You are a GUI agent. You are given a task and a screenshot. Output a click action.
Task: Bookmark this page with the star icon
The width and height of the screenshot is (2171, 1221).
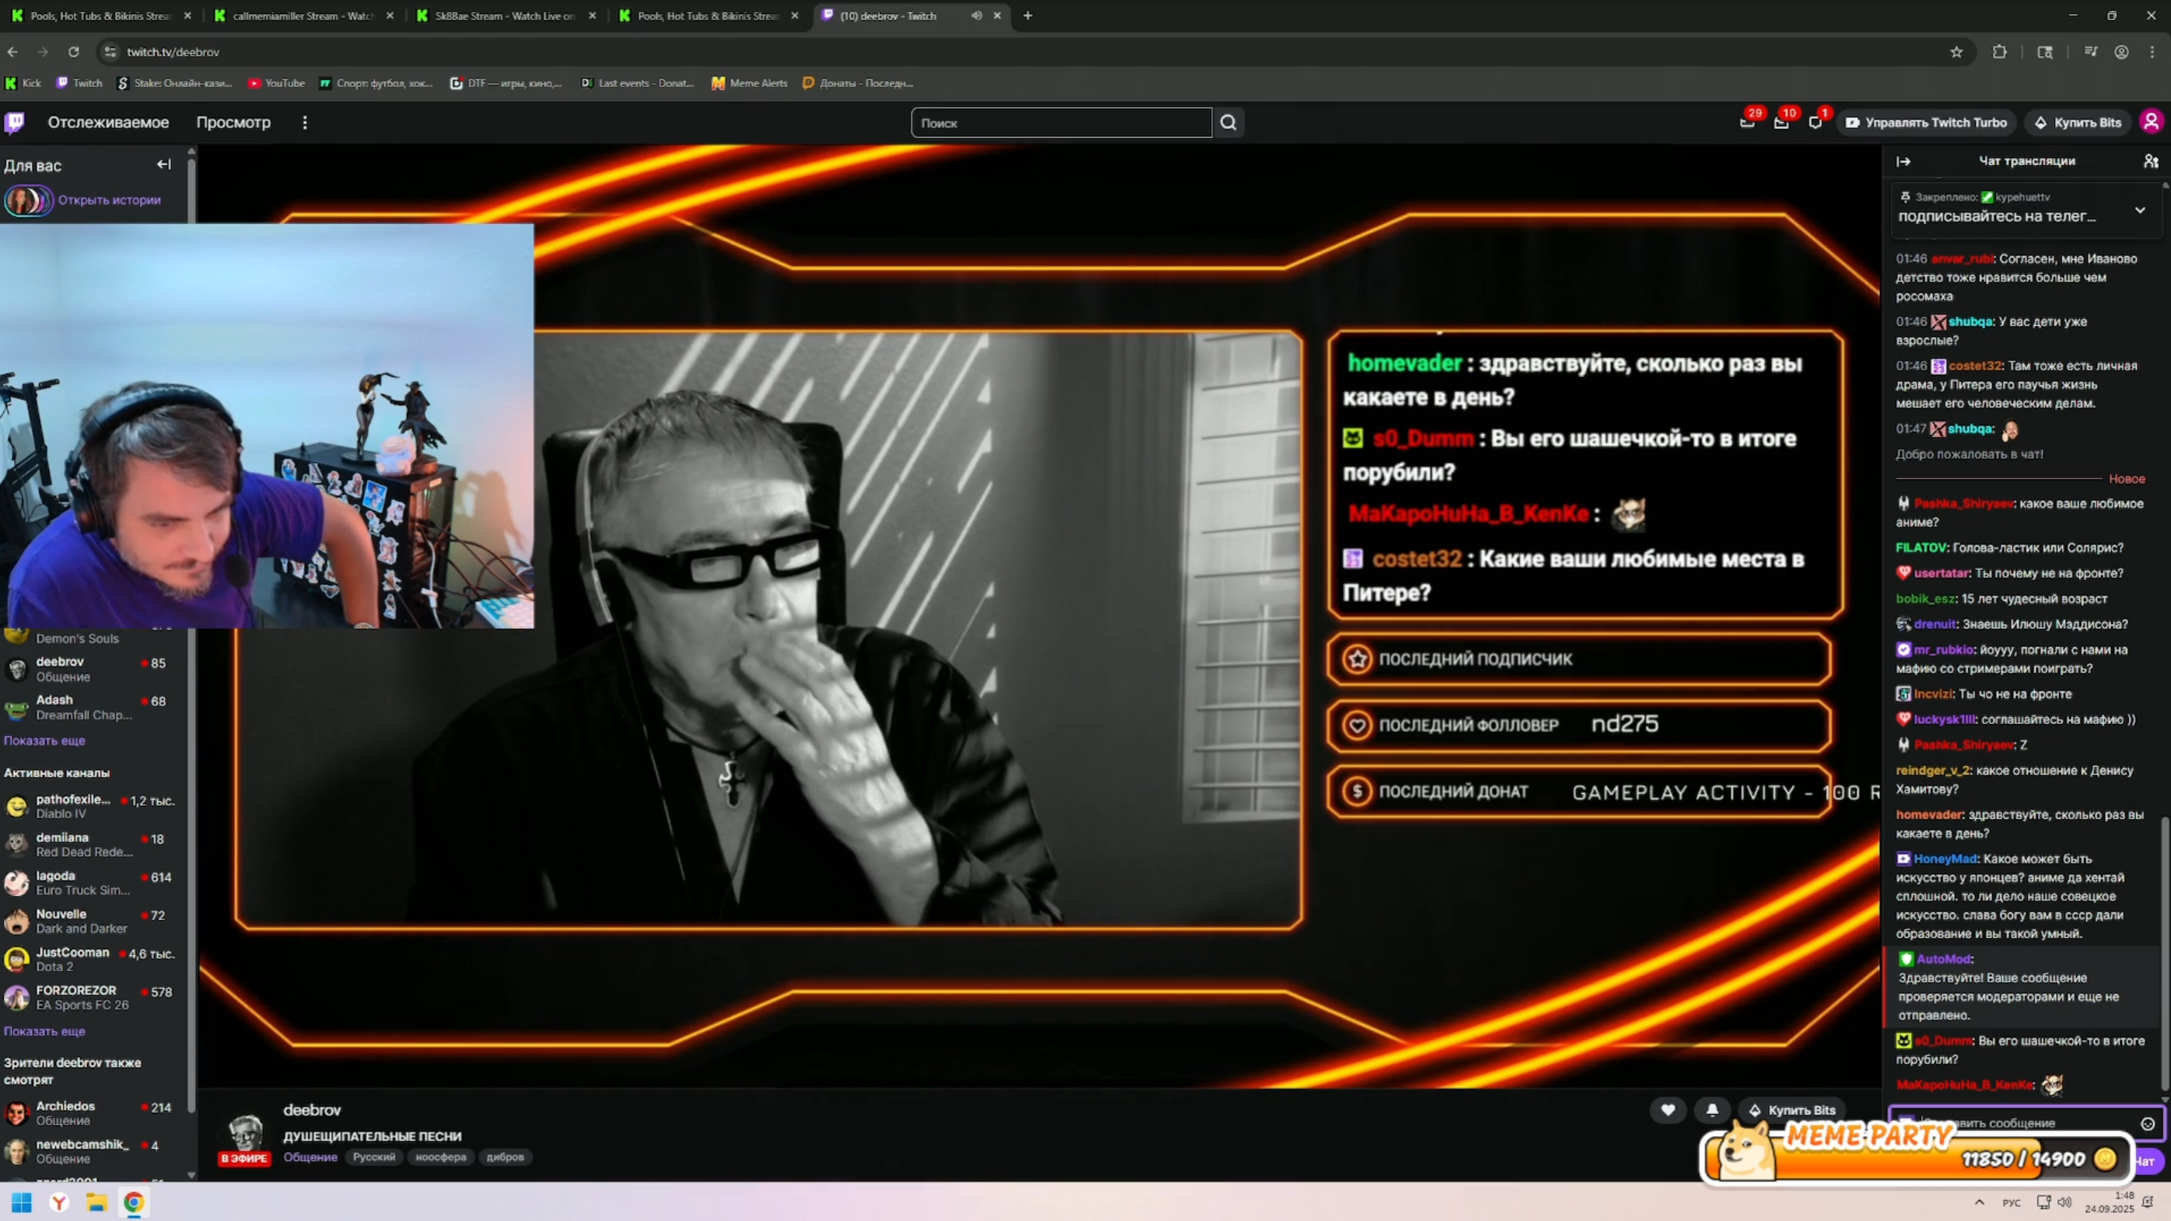(1956, 52)
